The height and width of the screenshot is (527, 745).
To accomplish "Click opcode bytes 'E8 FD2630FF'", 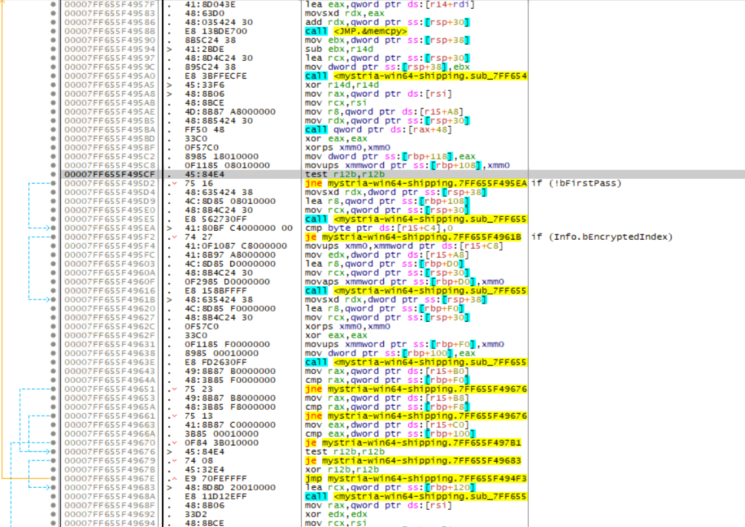I will tap(216, 362).
